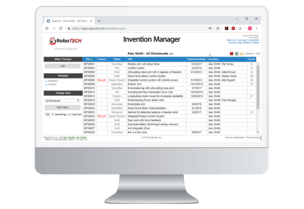The width and height of the screenshot is (304, 209).
Task: Sort table by Score column header
Action: click(x=252, y=59)
